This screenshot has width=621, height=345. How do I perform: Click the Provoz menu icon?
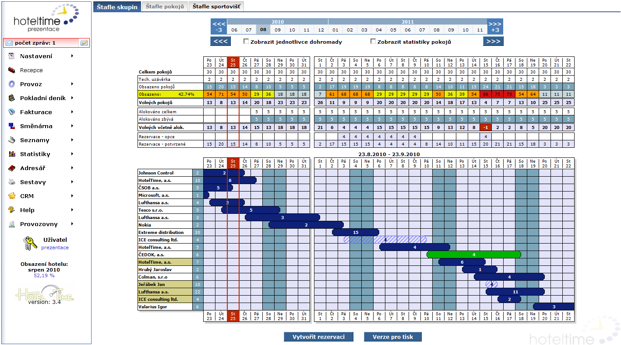[12, 84]
